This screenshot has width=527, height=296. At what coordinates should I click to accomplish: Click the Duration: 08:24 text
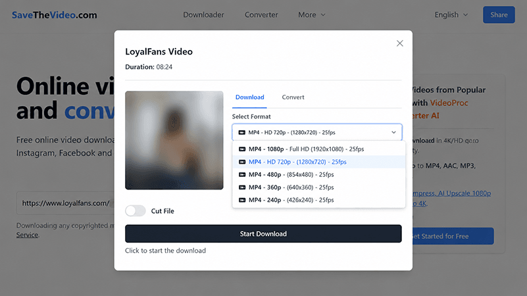point(149,67)
